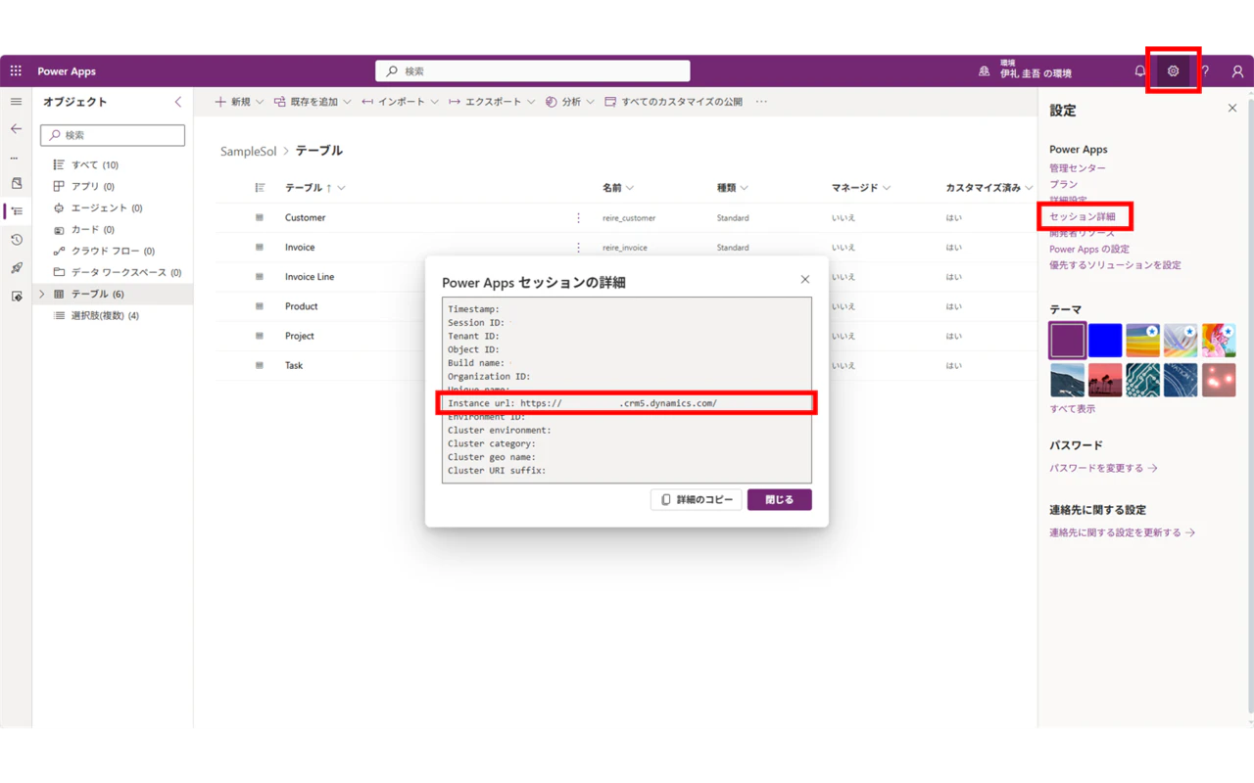The image size is (1254, 783).
Task: Click the more commands ellipsis in toolbar
Action: [761, 102]
